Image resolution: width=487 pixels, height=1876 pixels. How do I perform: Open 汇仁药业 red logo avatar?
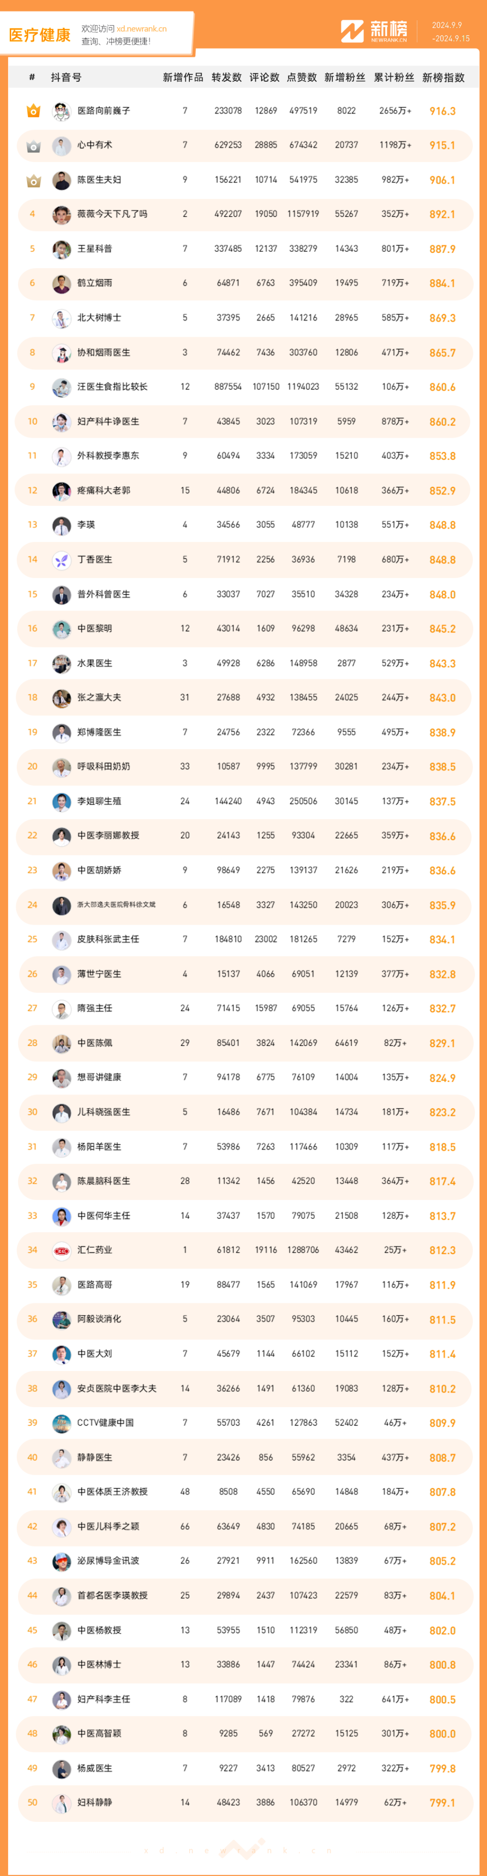pyautogui.click(x=61, y=1251)
